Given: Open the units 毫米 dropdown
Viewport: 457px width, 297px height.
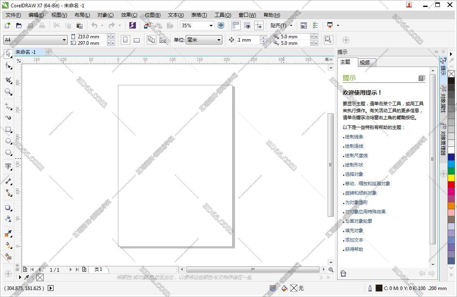Looking at the screenshot, I should click(x=219, y=40).
